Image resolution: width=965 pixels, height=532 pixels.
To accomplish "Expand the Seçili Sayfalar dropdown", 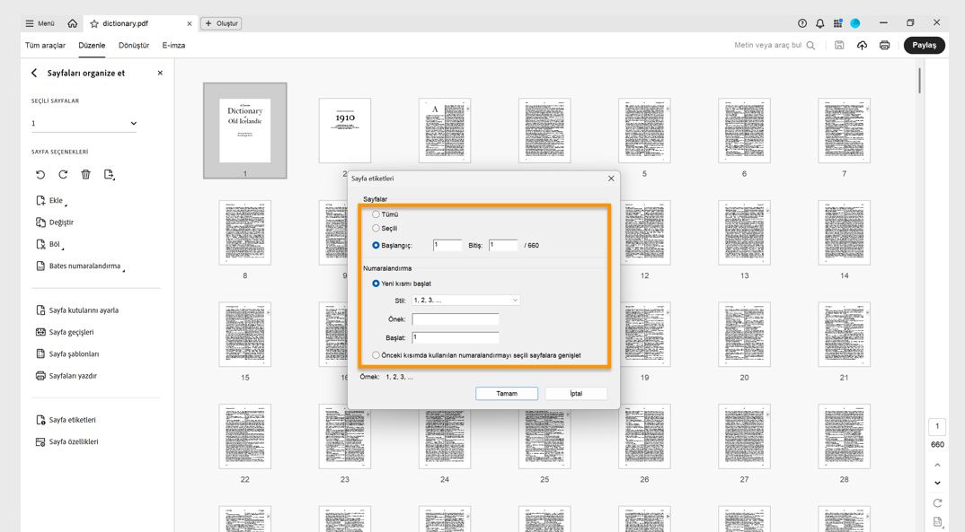I will pyautogui.click(x=84, y=124).
